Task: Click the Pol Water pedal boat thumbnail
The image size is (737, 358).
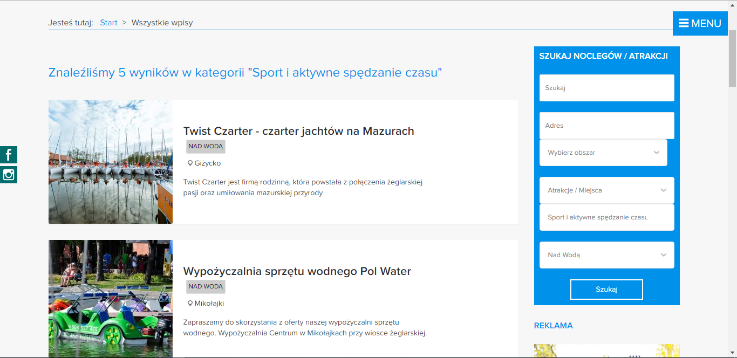Action: 111,299
